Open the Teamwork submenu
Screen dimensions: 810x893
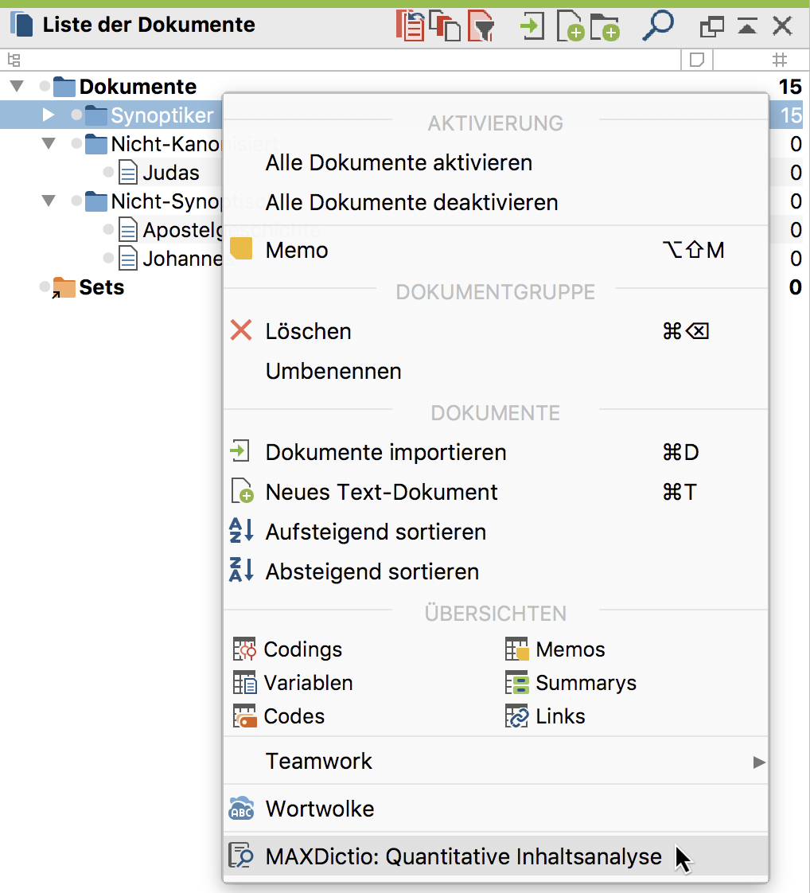[x=495, y=762]
